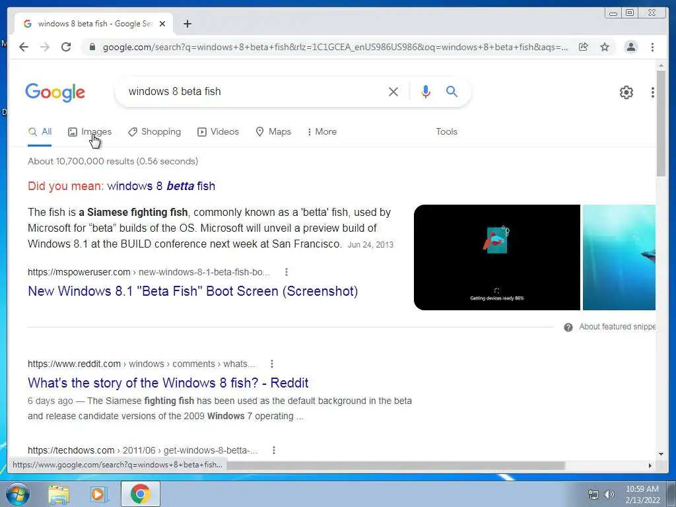
Task: Click 'About 10,700,000 results' text
Action: tap(113, 161)
